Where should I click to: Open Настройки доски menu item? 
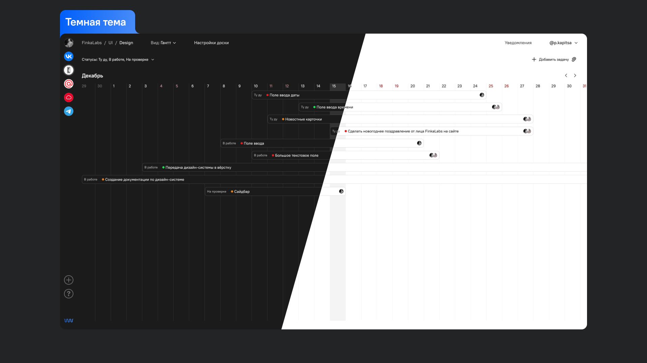coord(211,43)
